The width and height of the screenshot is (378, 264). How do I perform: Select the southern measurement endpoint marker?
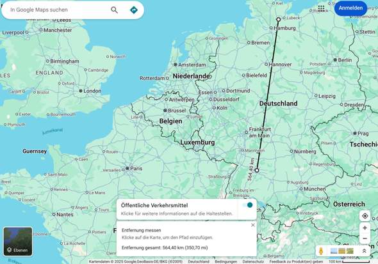pyautogui.click(x=257, y=170)
